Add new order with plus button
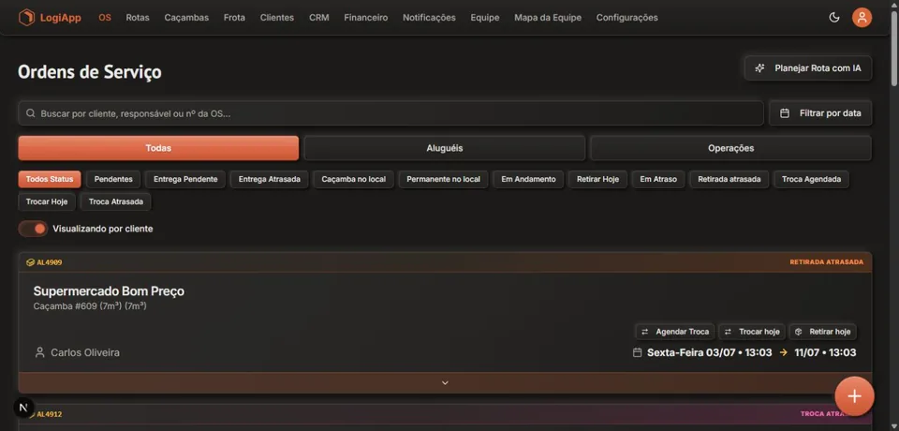 pos(854,396)
